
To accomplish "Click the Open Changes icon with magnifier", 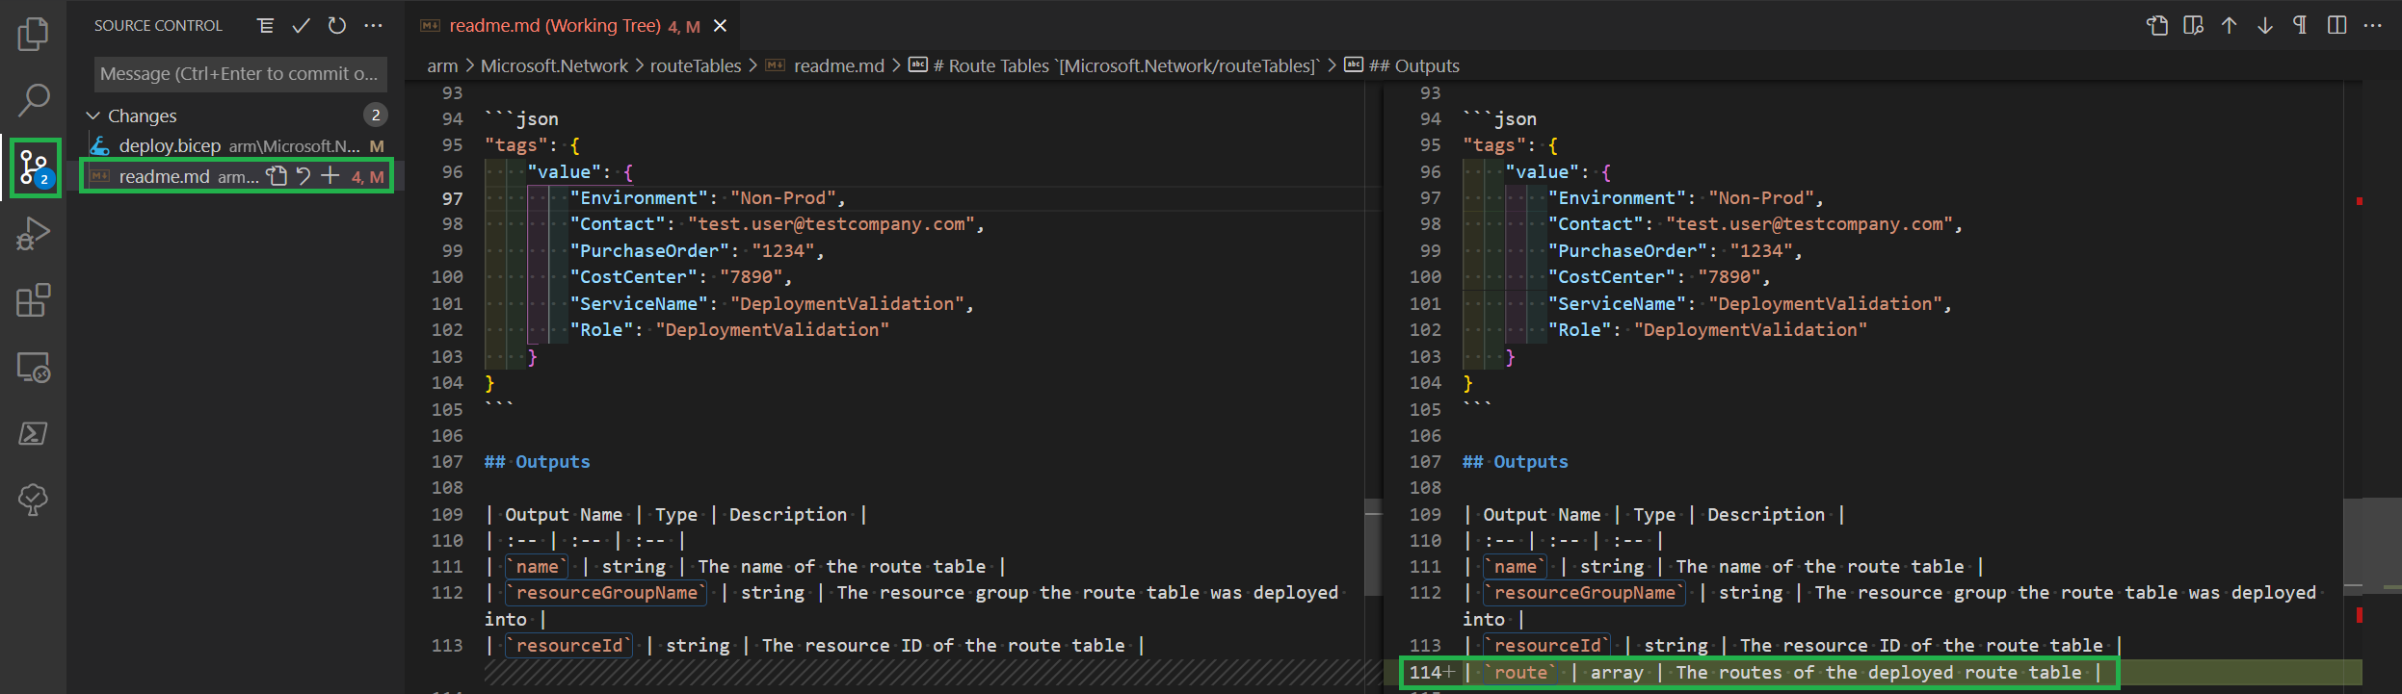I will click(x=2193, y=25).
